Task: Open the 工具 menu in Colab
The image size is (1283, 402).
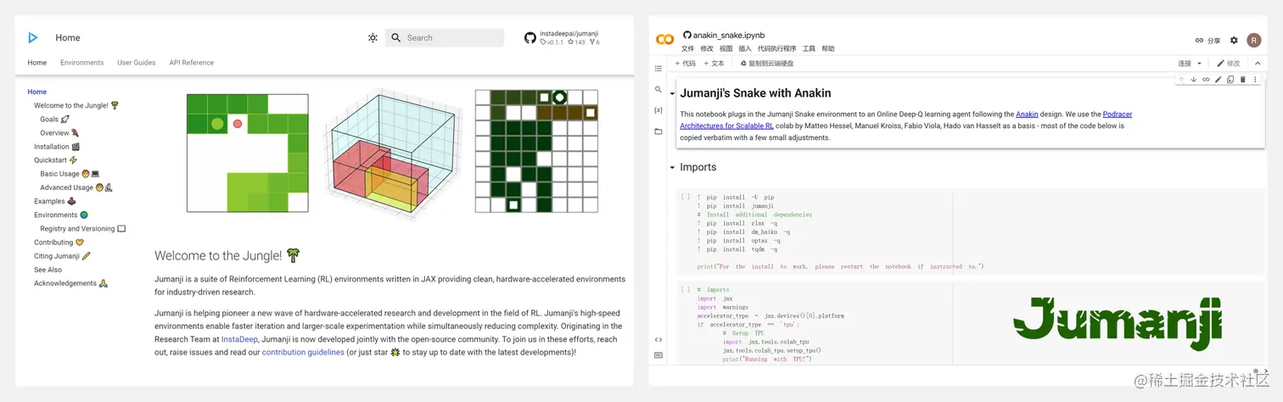Action: coord(809,49)
